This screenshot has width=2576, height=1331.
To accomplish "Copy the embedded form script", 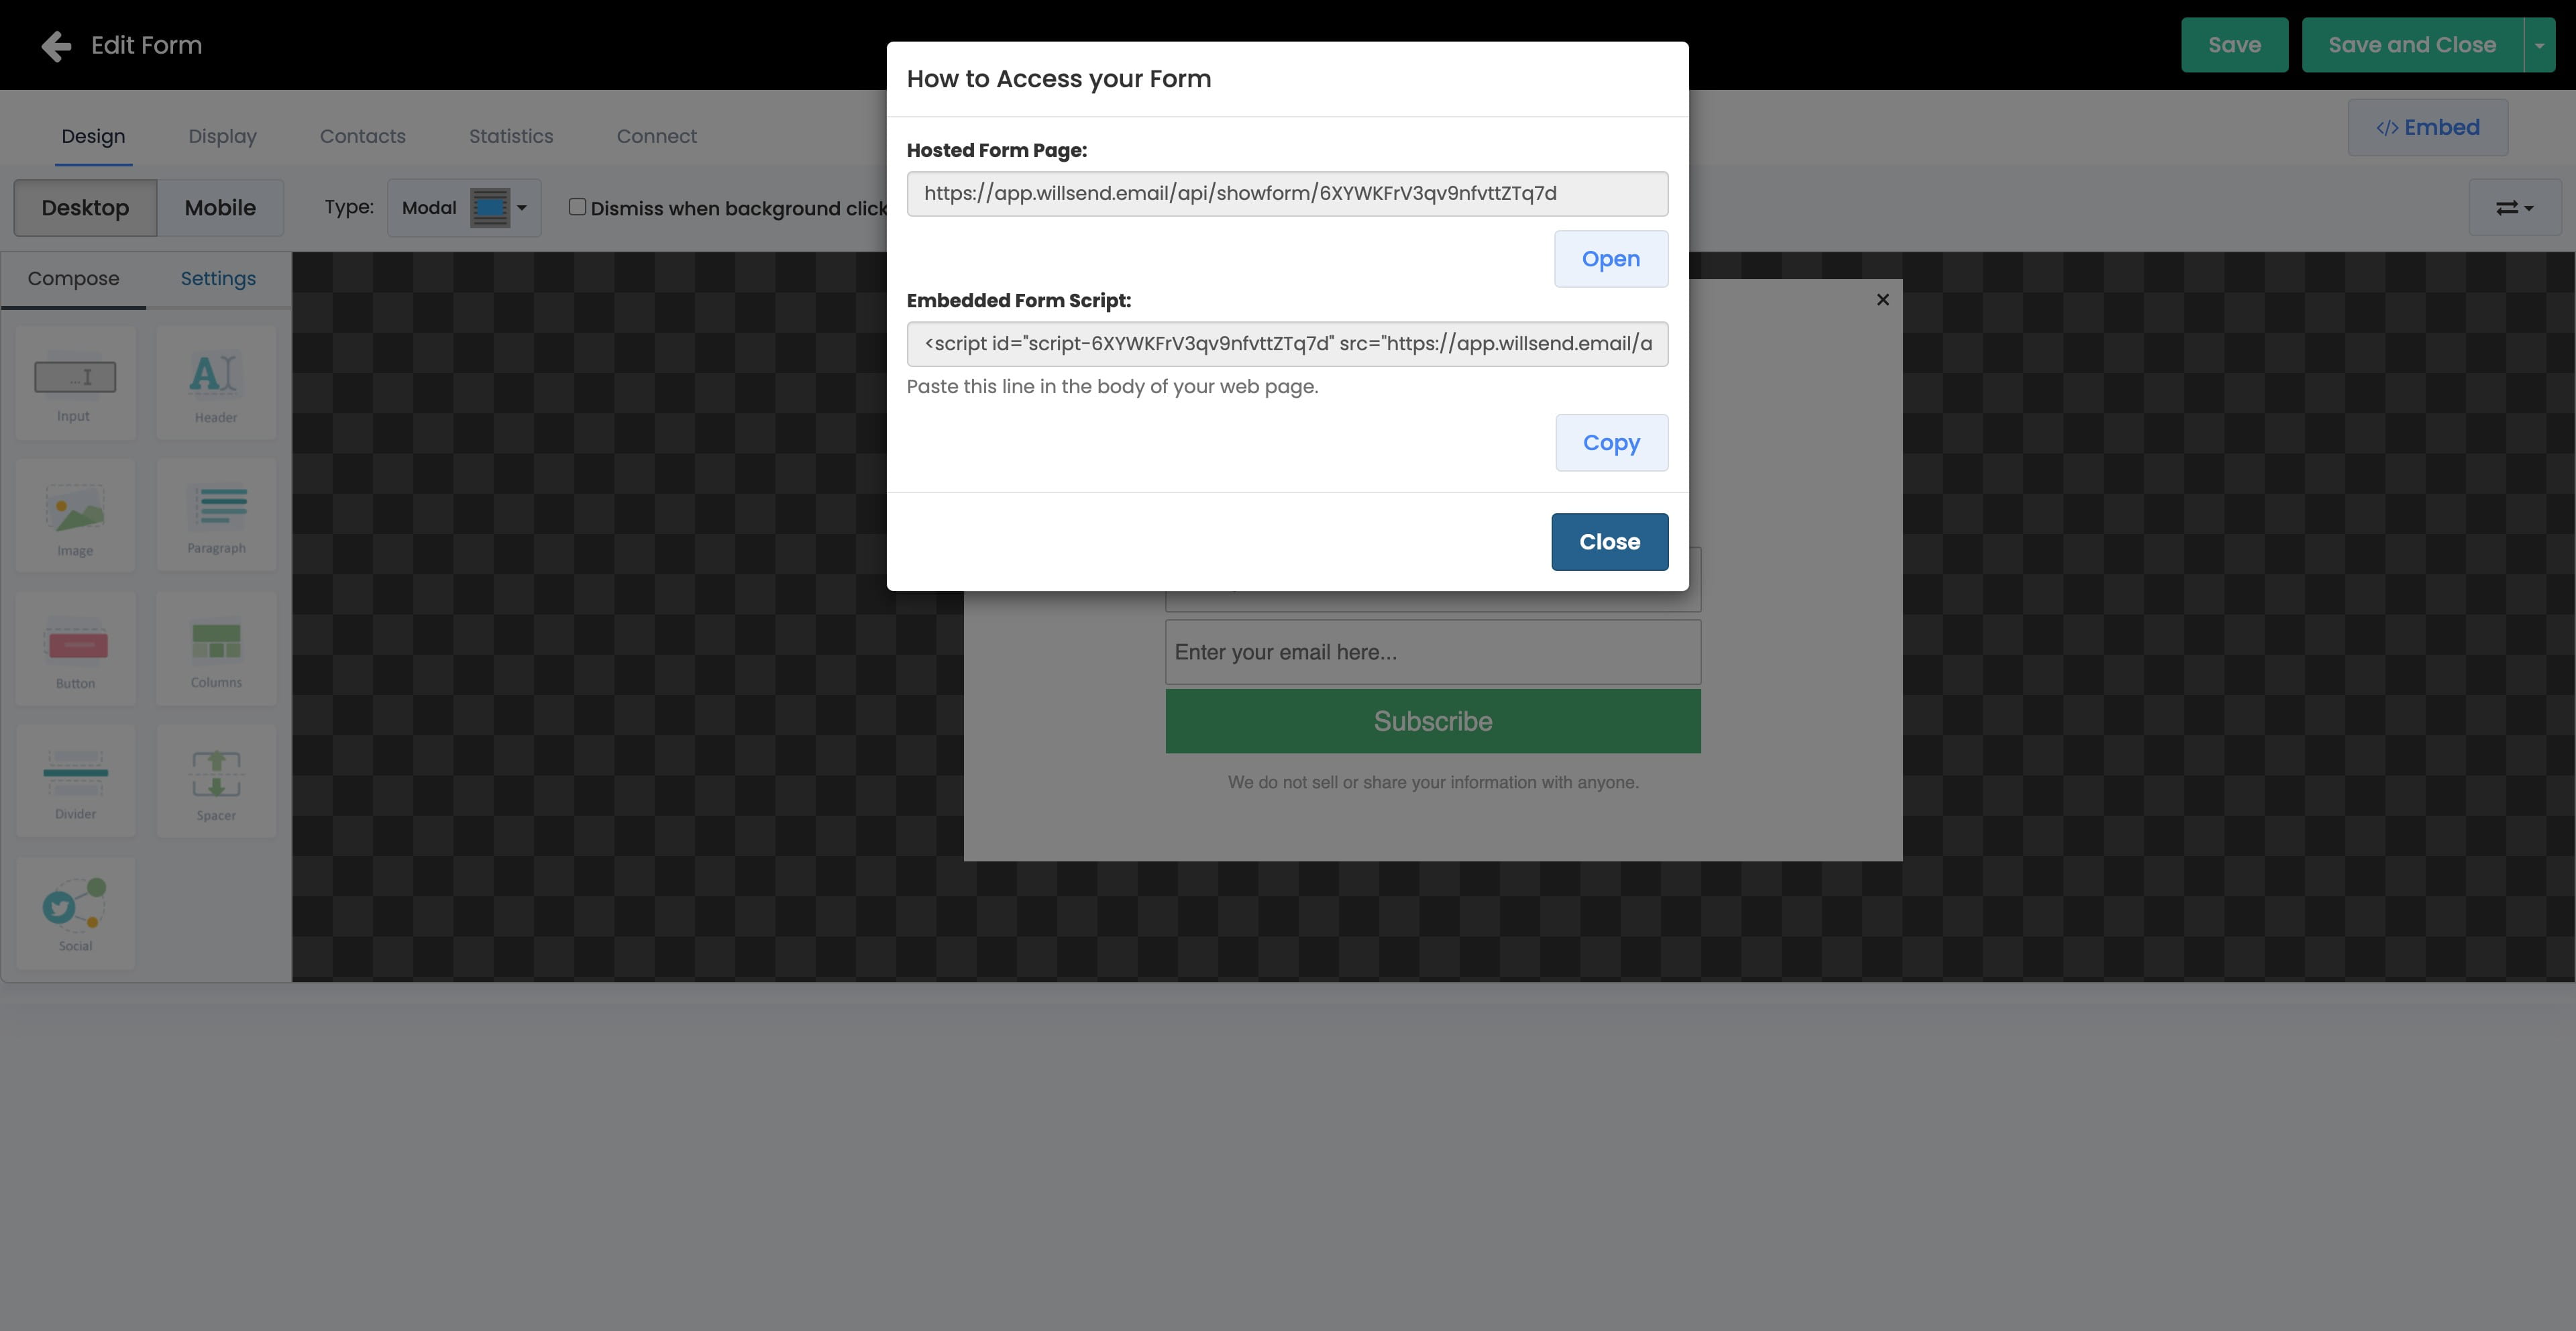I will click(x=1611, y=442).
